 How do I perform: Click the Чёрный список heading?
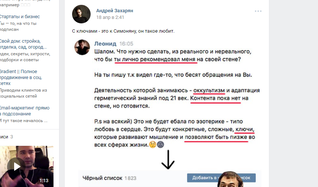click(x=103, y=178)
